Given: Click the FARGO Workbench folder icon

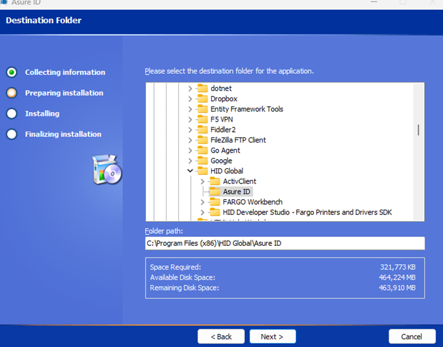Looking at the screenshot, I should coord(215,202).
